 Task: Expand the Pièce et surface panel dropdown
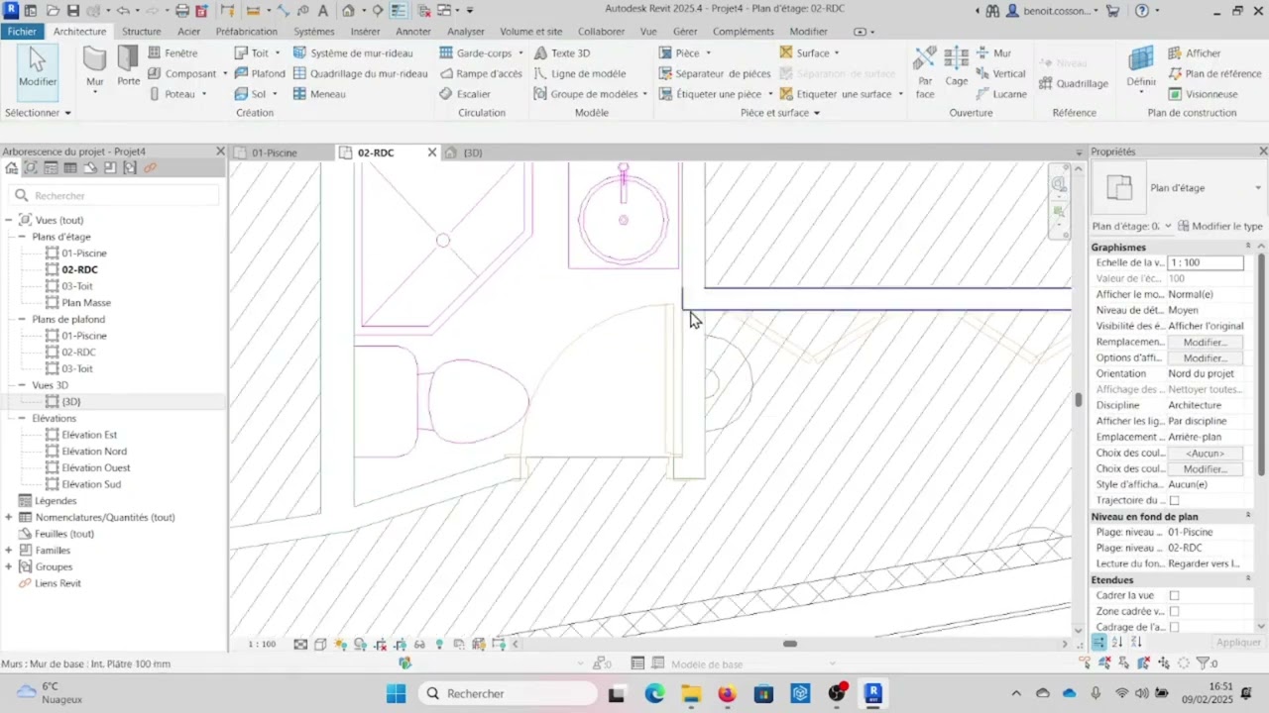780,113
